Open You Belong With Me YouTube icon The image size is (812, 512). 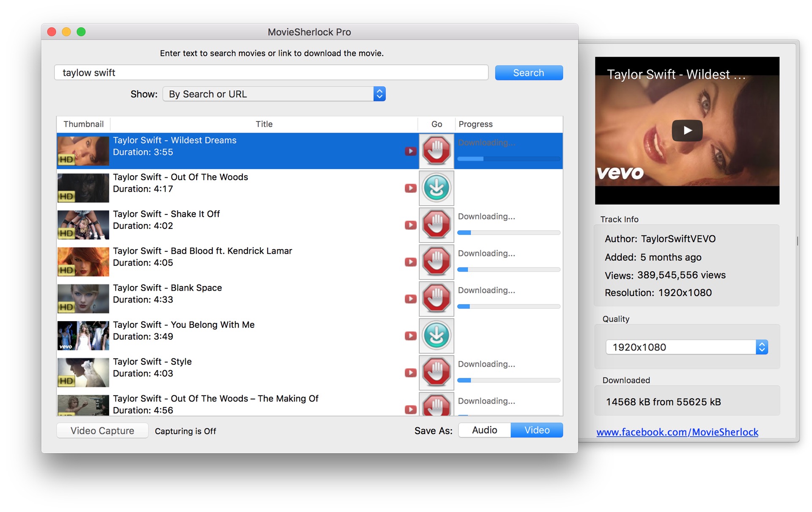coord(410,336)
